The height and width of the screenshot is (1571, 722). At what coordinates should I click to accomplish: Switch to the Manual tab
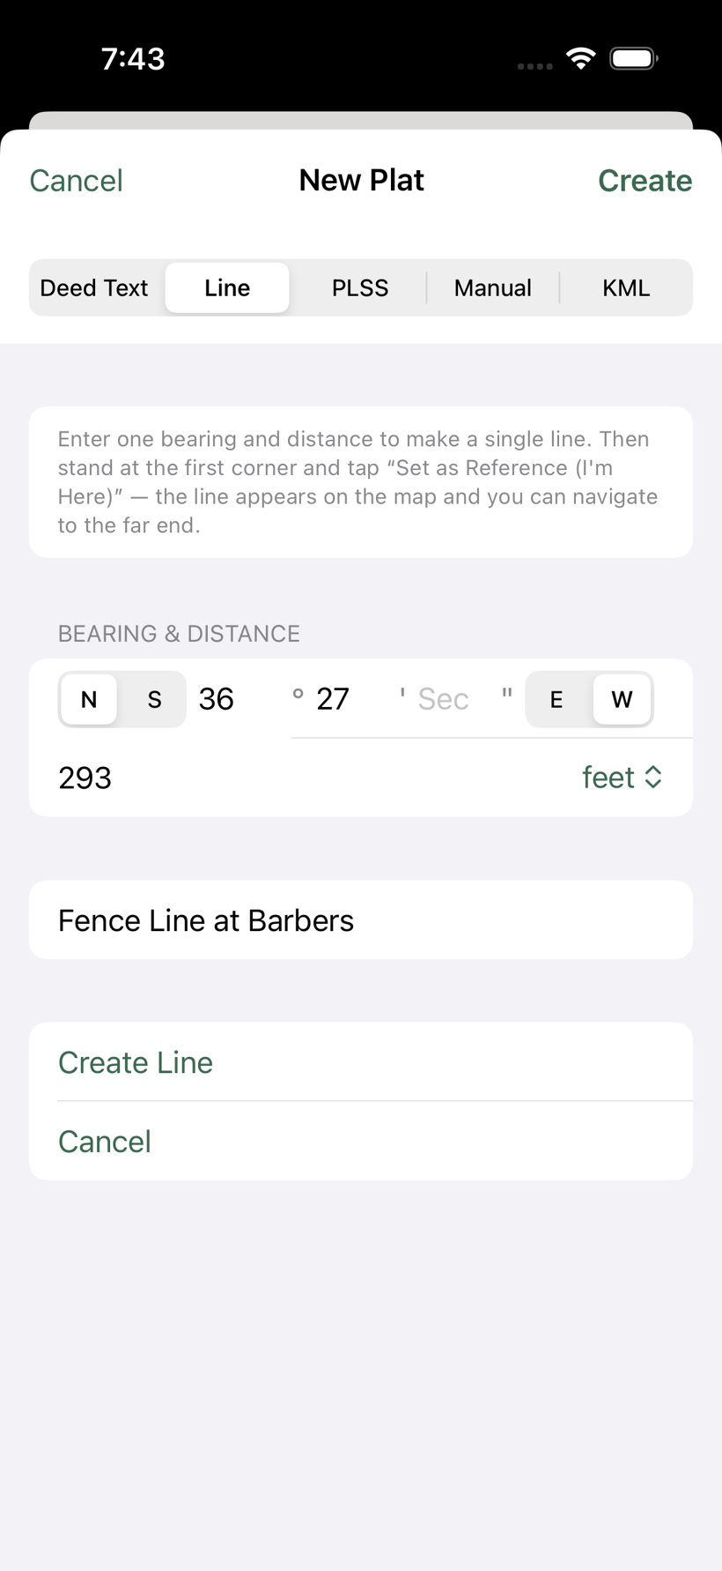tap(493, 287)
